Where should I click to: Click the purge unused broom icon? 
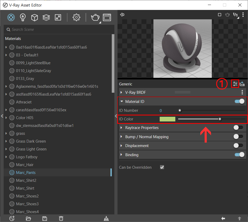106,219
